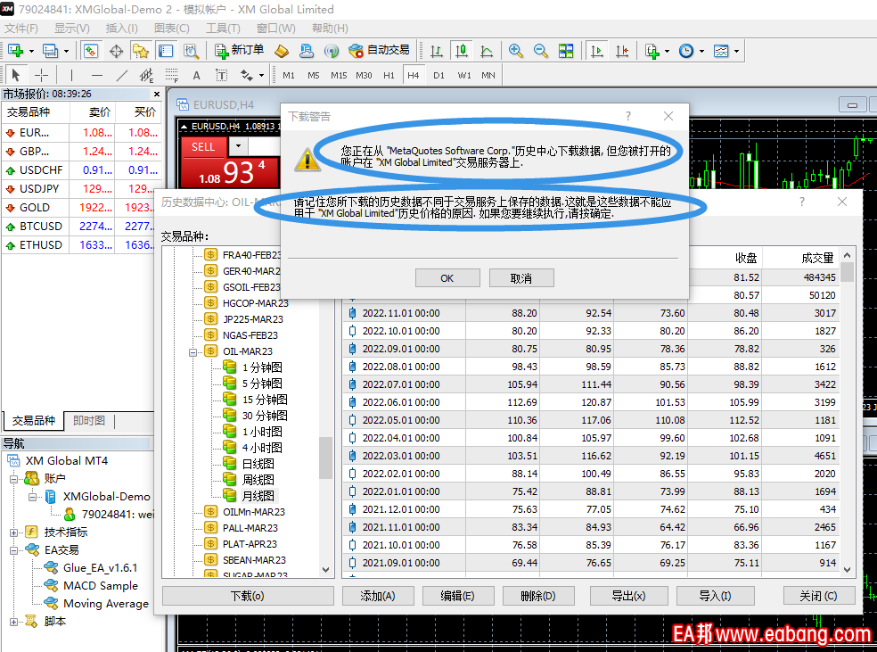Open the chart templates icon
This screenshot has height=652, width=877.
pos(721,51)
